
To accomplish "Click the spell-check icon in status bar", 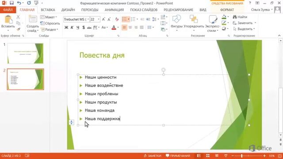I will click(x=27, y=155).
